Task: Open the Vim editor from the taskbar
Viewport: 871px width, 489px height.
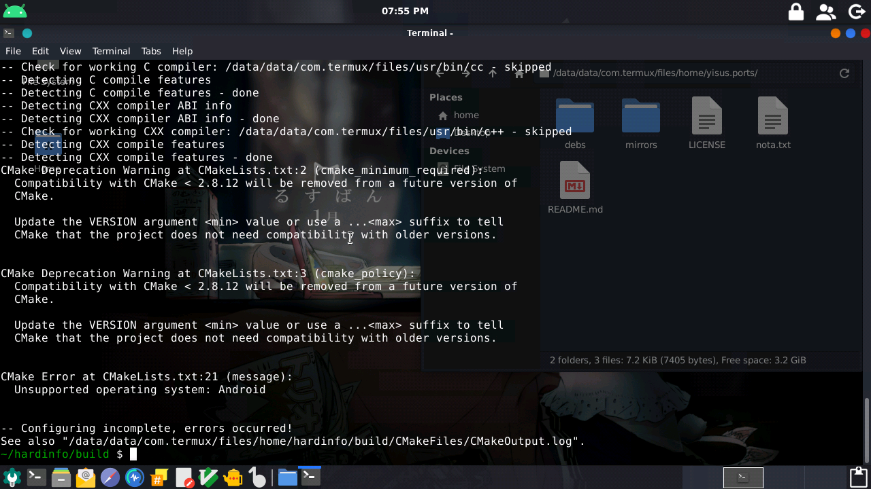Action: tap(208, 477)
